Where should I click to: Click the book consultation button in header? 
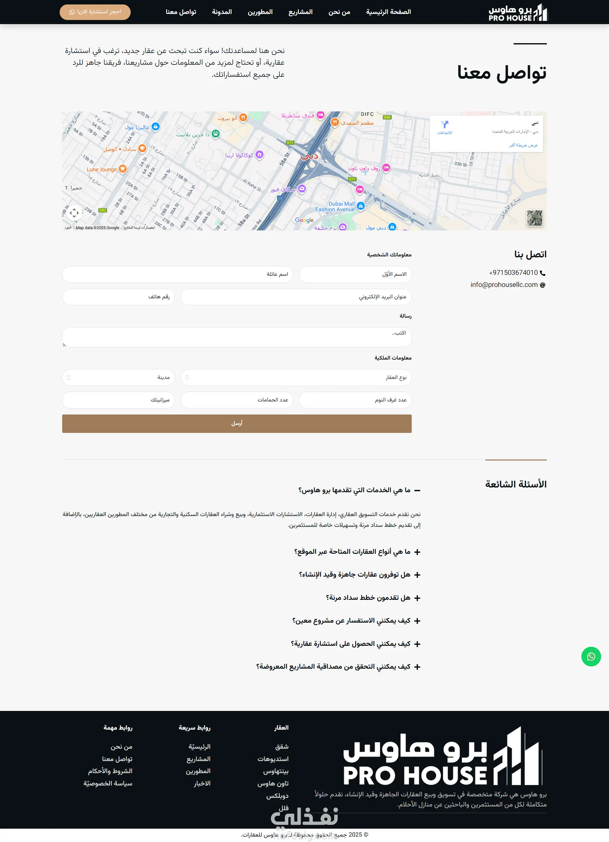coord(95,12)
